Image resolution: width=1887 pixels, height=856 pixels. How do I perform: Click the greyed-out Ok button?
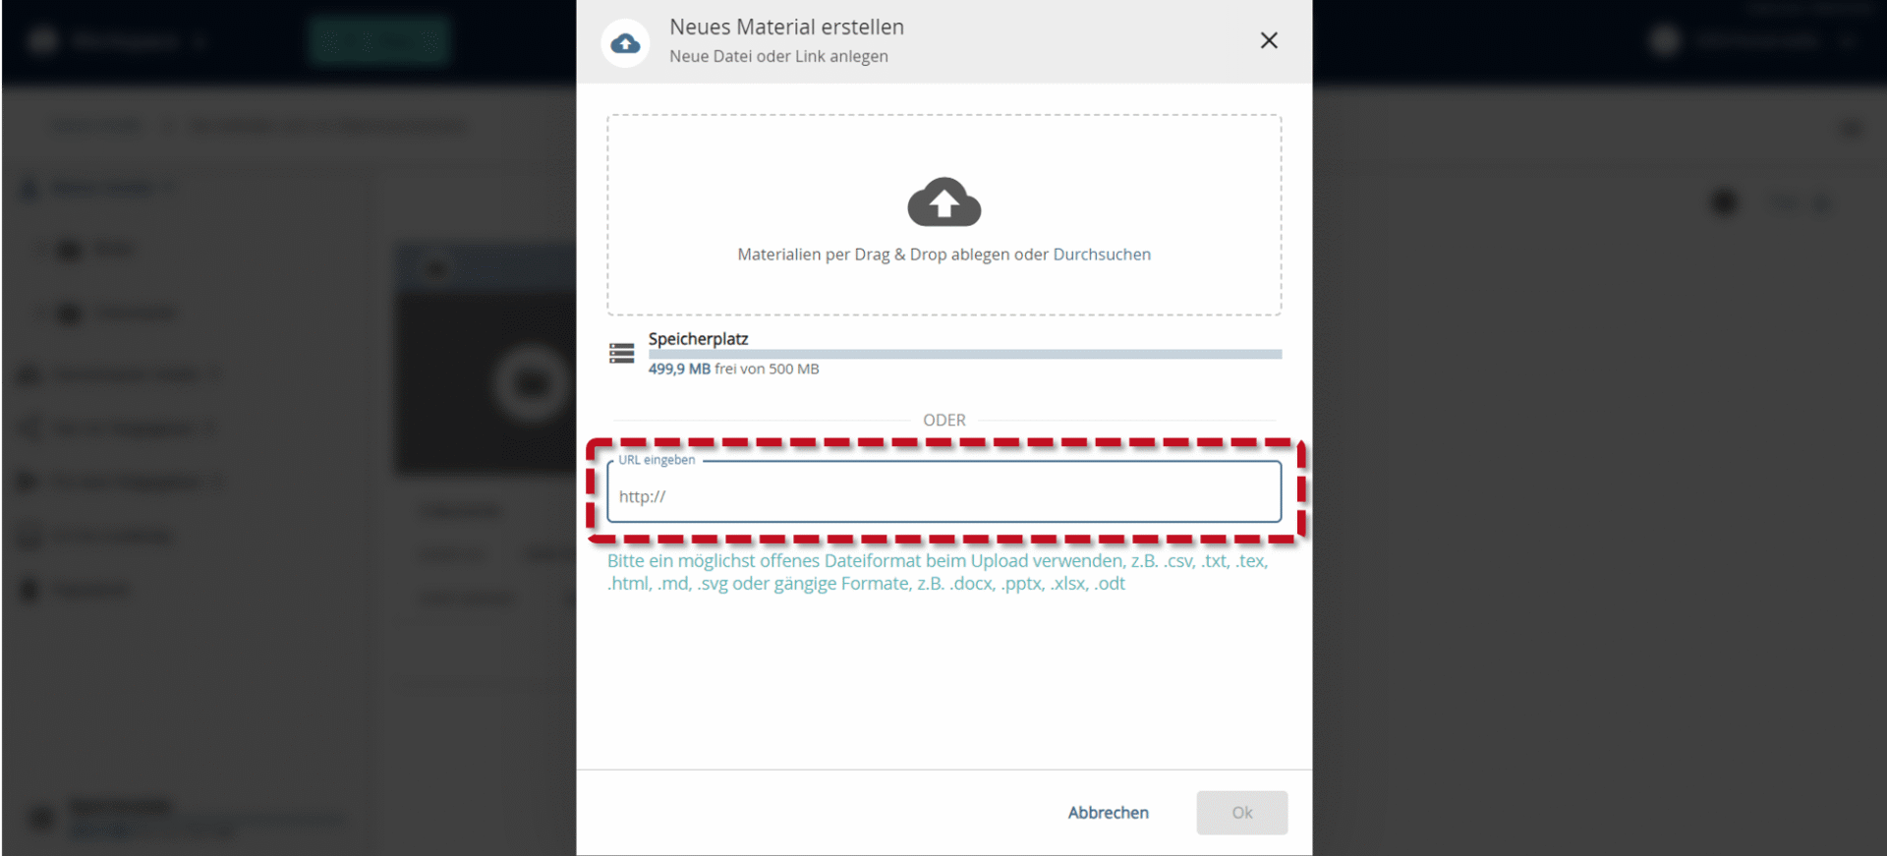(x=1242, y=813)
